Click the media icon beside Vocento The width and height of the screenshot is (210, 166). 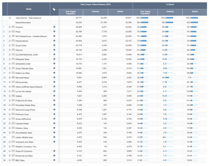coord(13,27)
